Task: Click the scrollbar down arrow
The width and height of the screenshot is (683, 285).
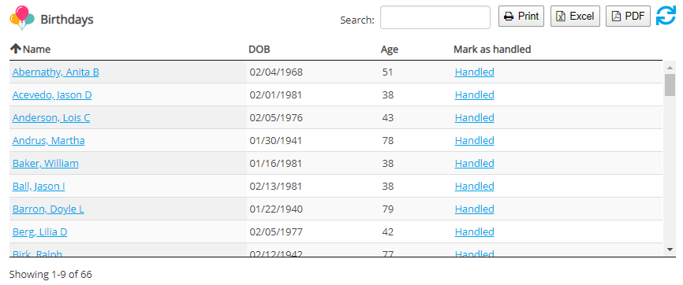Action: 670,249
